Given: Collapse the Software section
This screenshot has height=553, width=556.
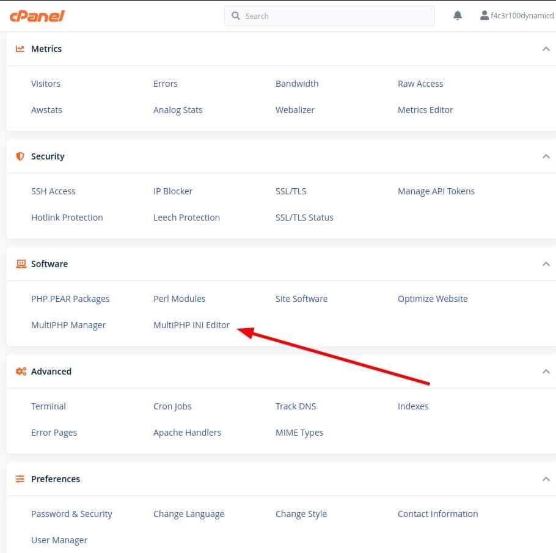Looking at the screenshot, I should coord(546,264).
